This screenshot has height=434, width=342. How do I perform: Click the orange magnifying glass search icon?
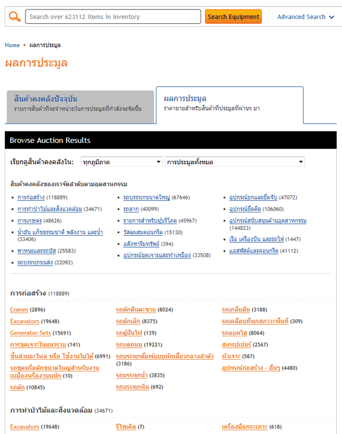[x=15, y=17]
